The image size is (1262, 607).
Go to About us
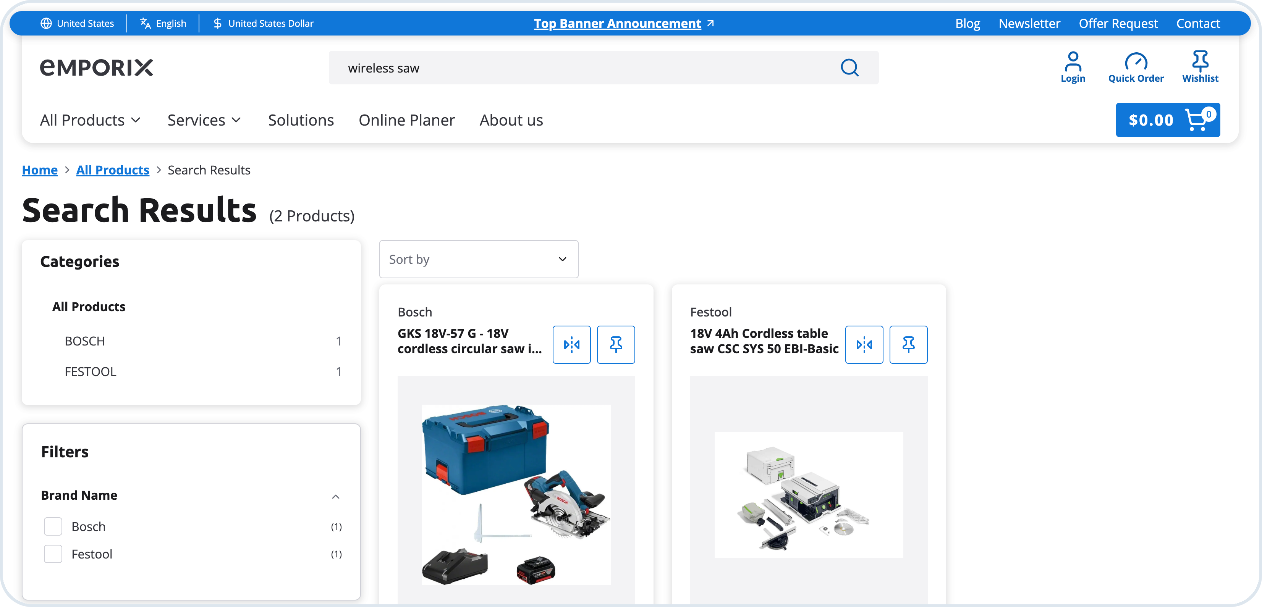(511, 120)
